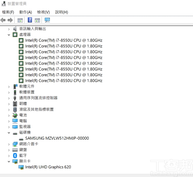This screenshot has width=193, height=177.
Task: Open the 說明(H) menu
Action: click(61, 12)
